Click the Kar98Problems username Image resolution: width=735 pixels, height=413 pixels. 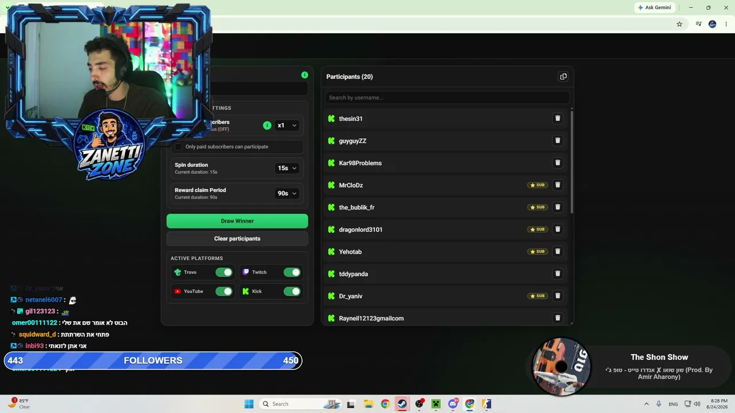(x=360, y=163)
